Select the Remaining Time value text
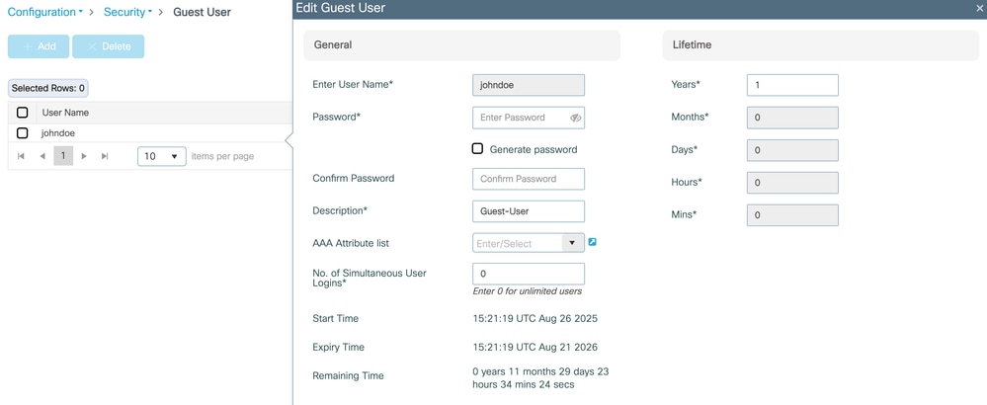The width and height of the screenshot is (987, 405). (x=540, y=378)
